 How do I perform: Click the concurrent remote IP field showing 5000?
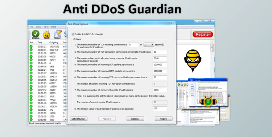[x=160, y=90]
